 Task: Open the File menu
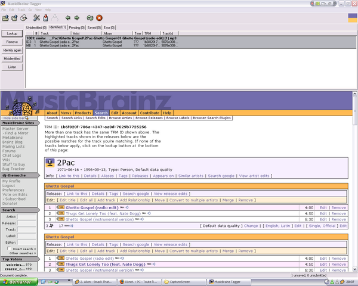pos(4,10)
